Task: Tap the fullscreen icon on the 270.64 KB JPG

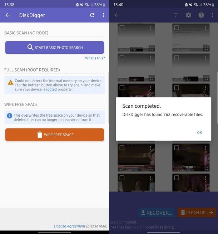Action: (x=152, y=168)
